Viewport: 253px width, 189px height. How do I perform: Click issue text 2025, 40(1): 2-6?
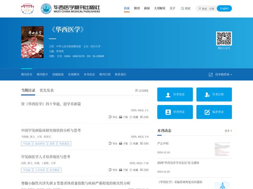[x=140, y=136]
